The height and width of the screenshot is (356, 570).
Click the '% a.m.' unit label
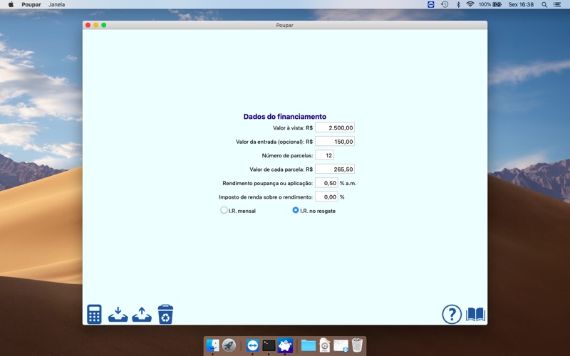[348, 183]
